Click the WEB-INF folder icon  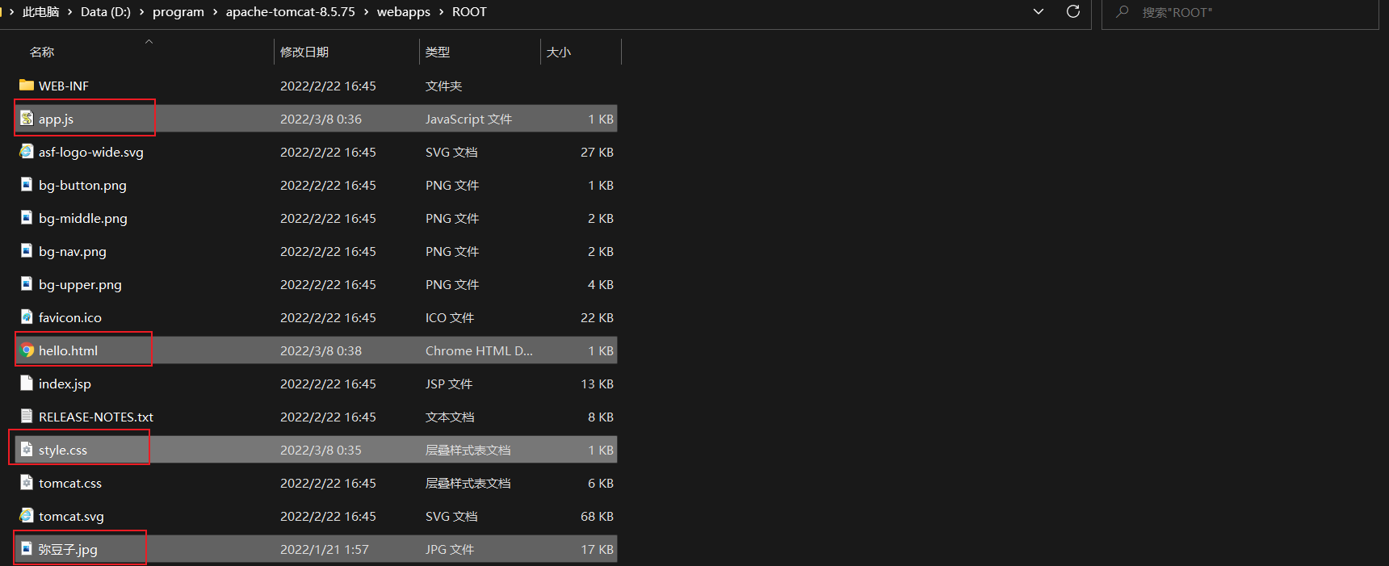[27, 85]
